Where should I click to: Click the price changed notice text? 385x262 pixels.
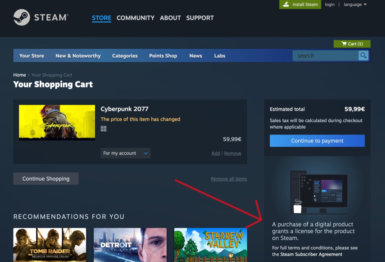pyautogui.click(x=141, y=119)
